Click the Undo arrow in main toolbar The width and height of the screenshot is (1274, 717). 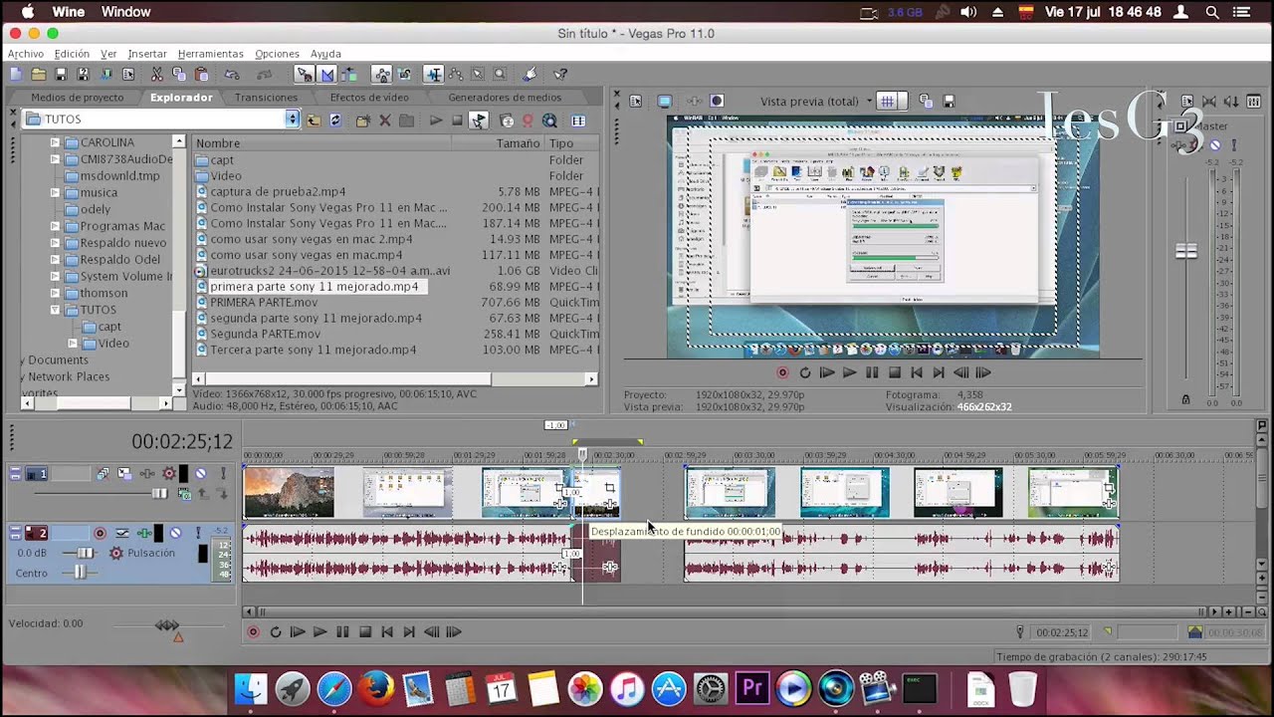(x=232, y=74)
